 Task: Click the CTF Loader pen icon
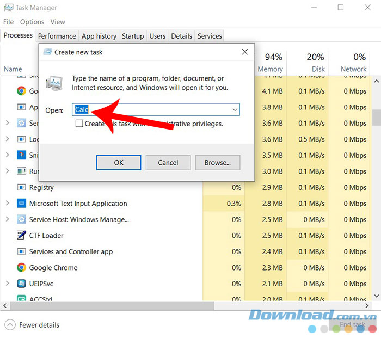(x=21, y=236)
